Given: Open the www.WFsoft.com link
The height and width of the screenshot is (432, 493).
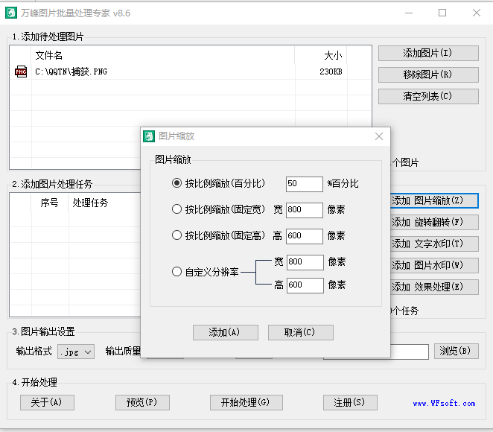Looking at the screenshot, I should [x=444, y=404].
